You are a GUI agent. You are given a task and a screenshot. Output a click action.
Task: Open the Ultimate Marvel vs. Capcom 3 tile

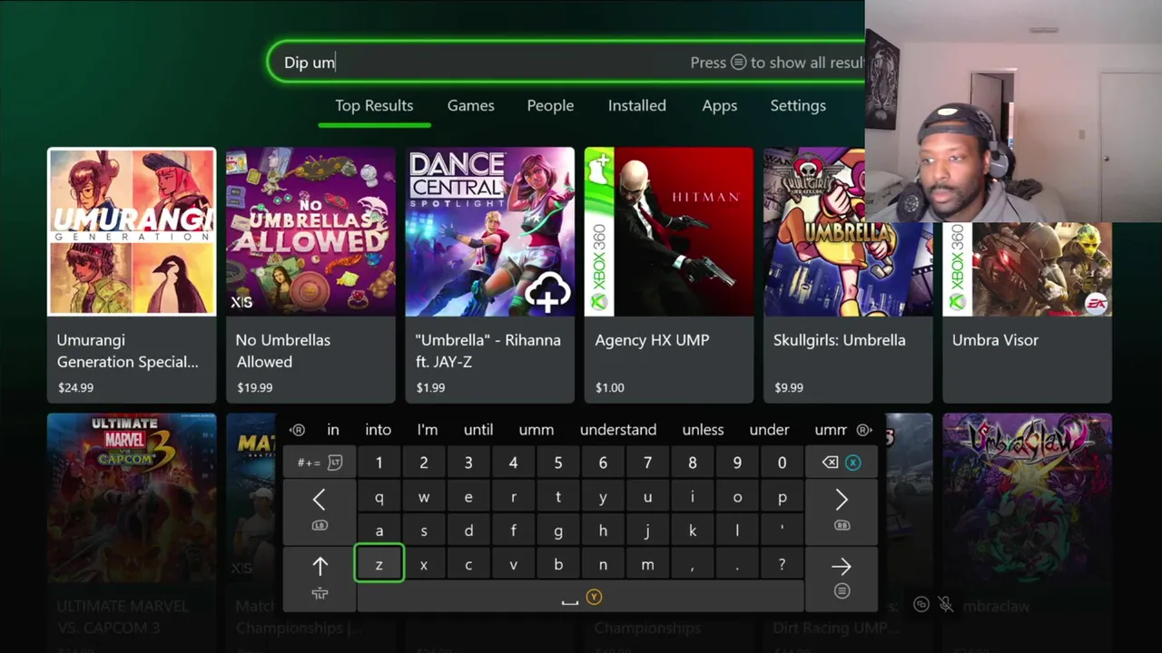132,526
